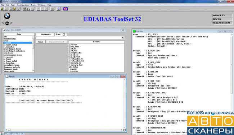The width and height of the screenshot is (234, 135).
Task: Click 'f_version' in the Results list
Action: 73,45
